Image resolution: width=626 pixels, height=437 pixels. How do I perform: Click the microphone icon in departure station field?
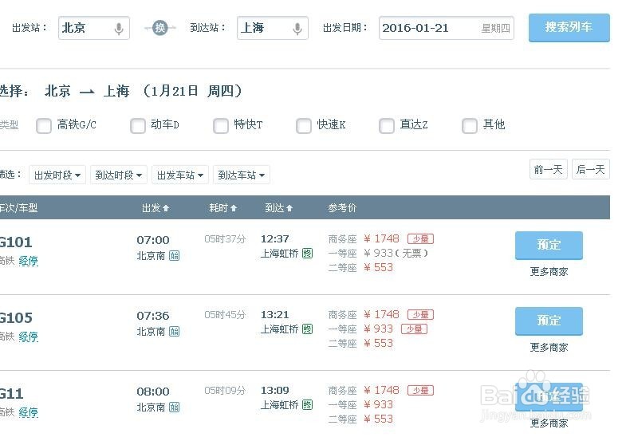pos(119,29)
